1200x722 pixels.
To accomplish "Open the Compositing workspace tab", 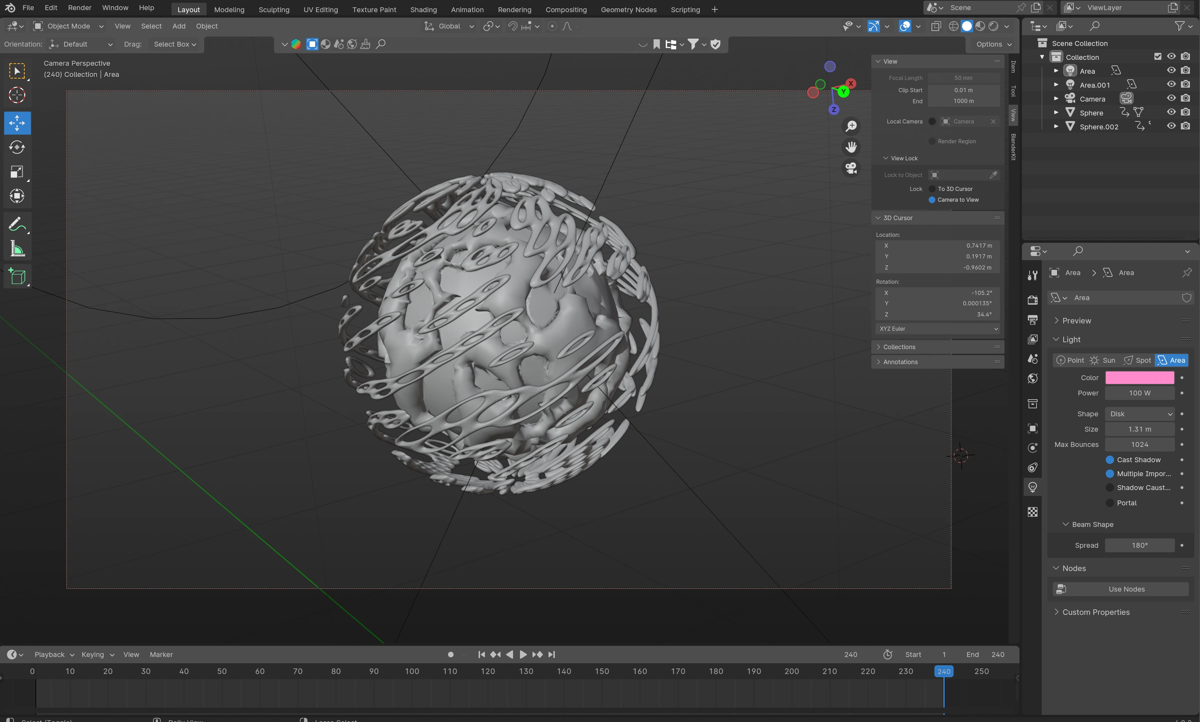I will 566,9.
